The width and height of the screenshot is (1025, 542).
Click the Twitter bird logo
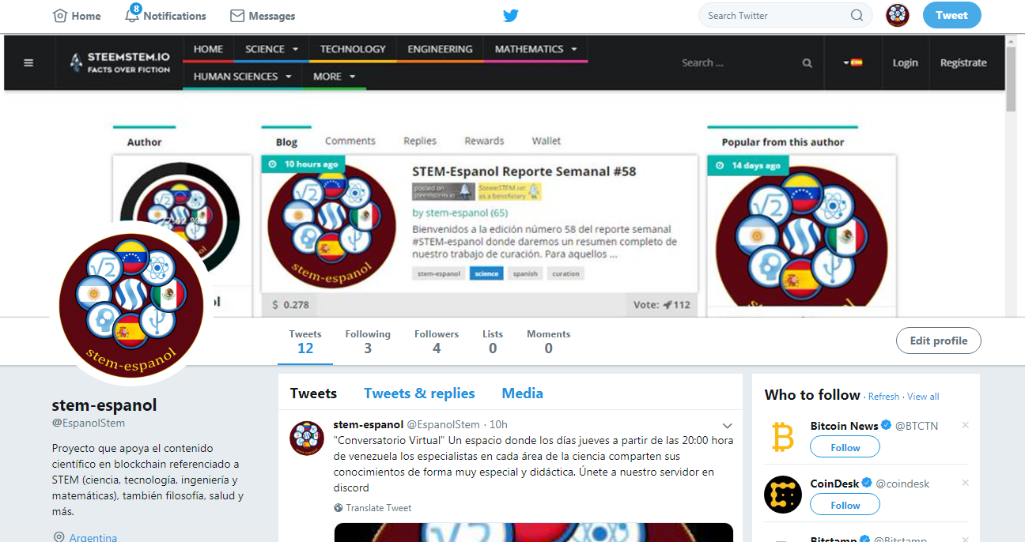click(511, 16)
